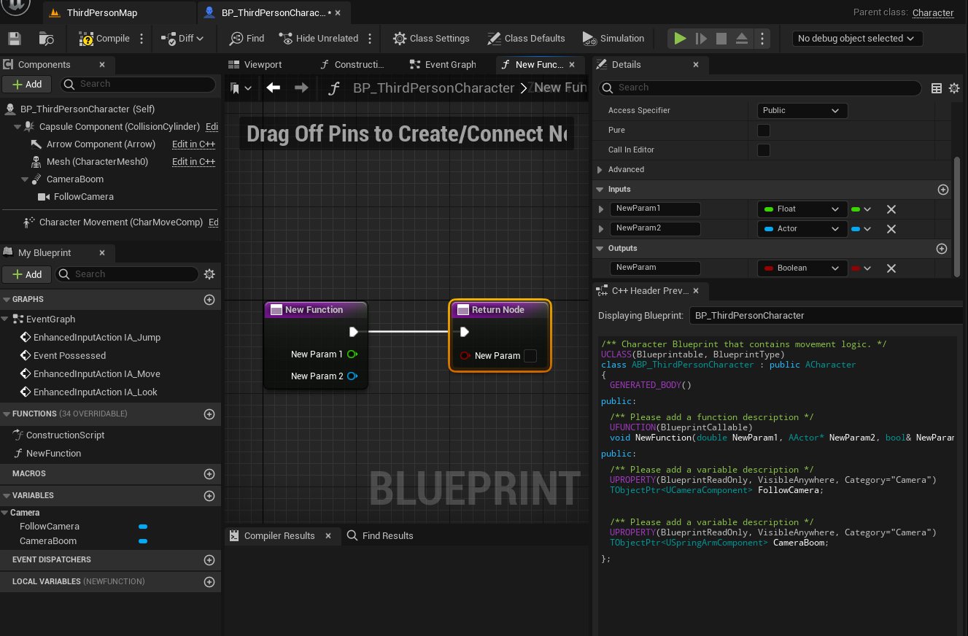Open Class Defaults

pyautogui.click(x=526, y=39)
